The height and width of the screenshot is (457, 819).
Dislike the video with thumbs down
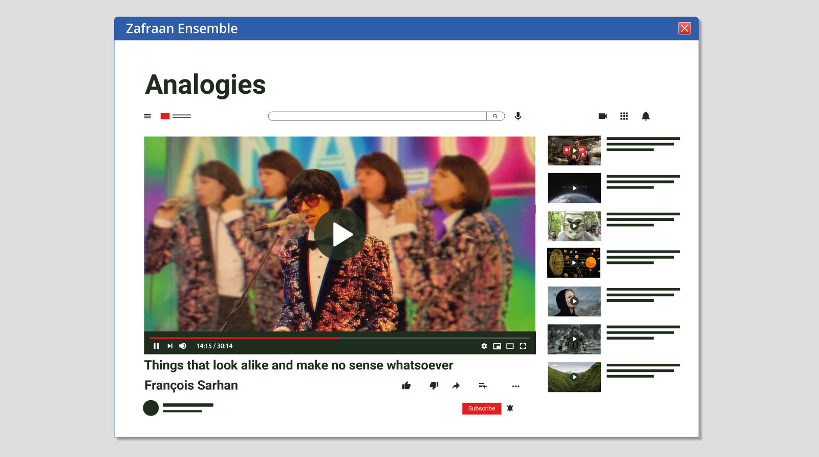(434, 386)
